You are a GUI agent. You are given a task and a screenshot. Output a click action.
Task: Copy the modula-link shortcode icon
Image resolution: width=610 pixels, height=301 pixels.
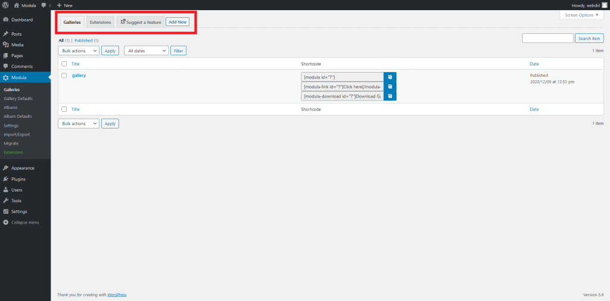click(x=390, y=86)
